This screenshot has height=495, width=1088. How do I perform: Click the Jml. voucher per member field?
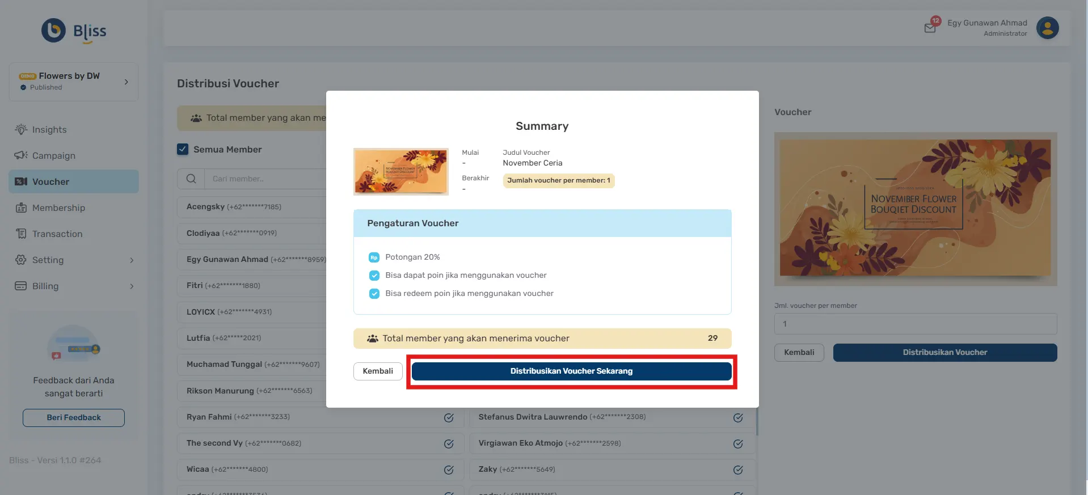(x=915, y=324)
